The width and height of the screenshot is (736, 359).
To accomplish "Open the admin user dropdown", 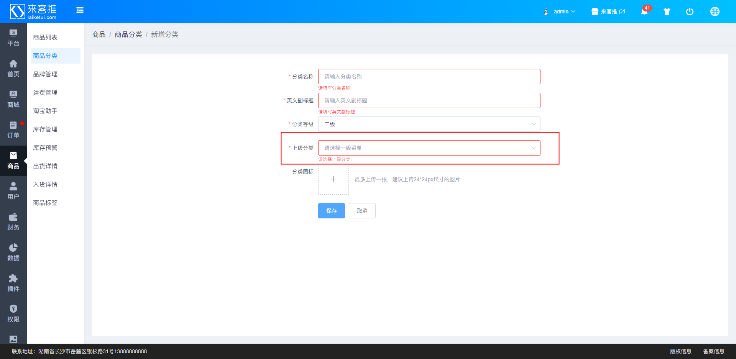I will point(559,11).
